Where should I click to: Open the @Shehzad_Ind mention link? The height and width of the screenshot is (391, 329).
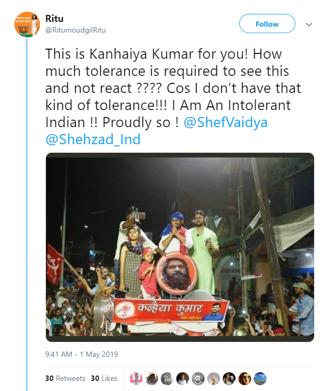(93, 139)
